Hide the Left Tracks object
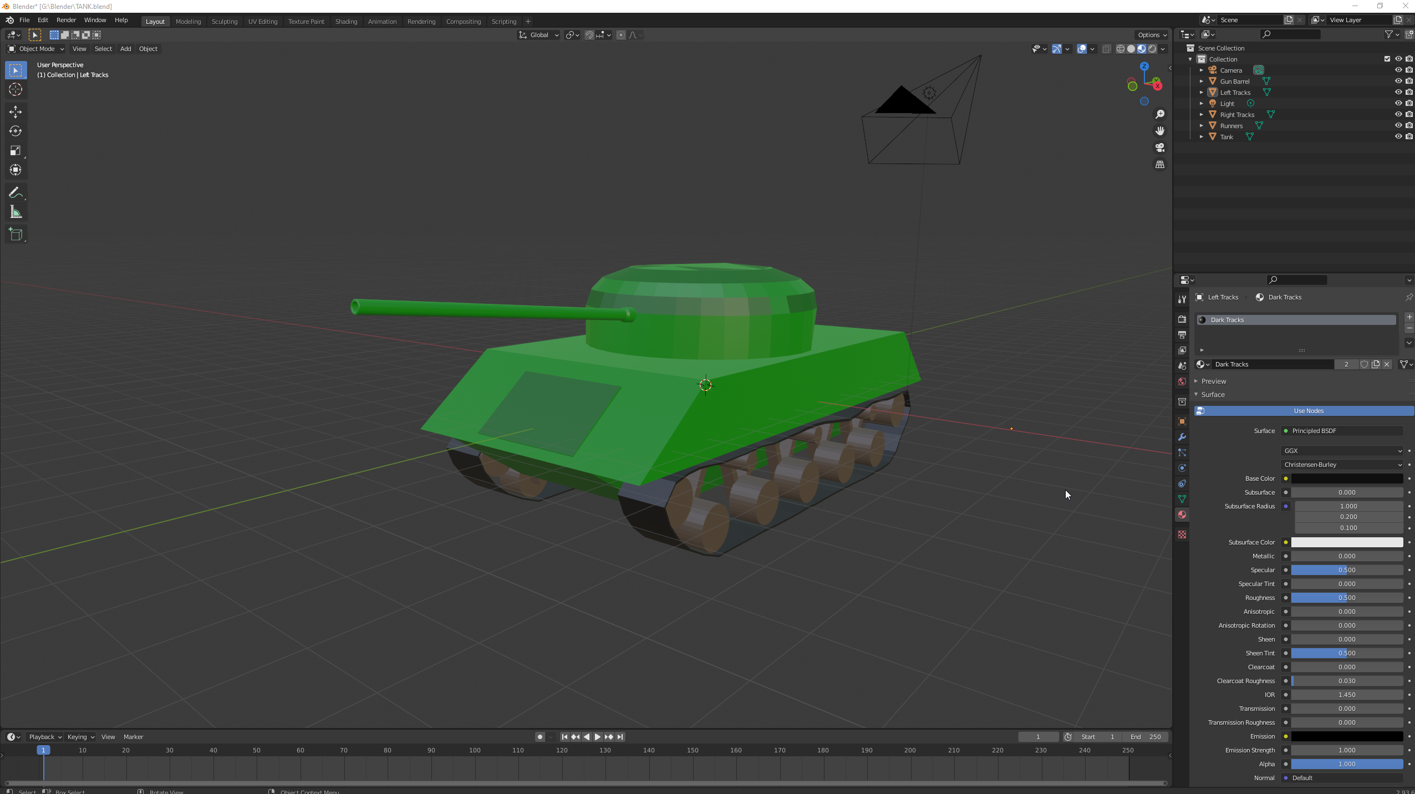Screen dimensions: 1415x794 click(1398, 92)
